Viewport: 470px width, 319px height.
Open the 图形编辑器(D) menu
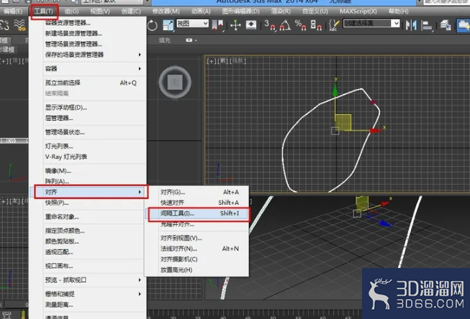(x=240, y=11)
